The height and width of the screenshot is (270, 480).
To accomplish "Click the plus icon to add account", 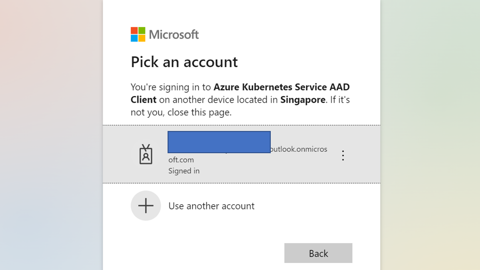I will 146,206.
